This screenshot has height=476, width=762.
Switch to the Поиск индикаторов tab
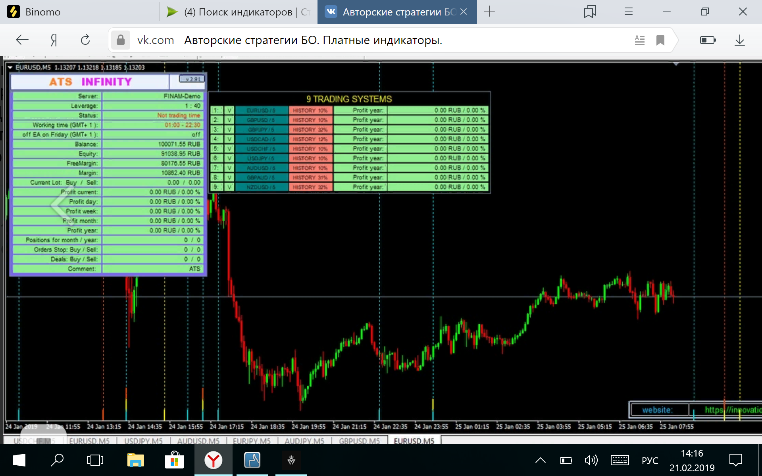pos(238,12)
